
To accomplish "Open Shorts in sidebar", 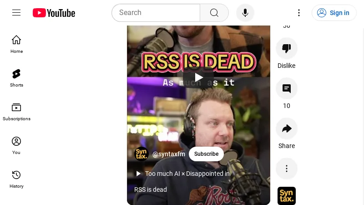I will [16, 77].
